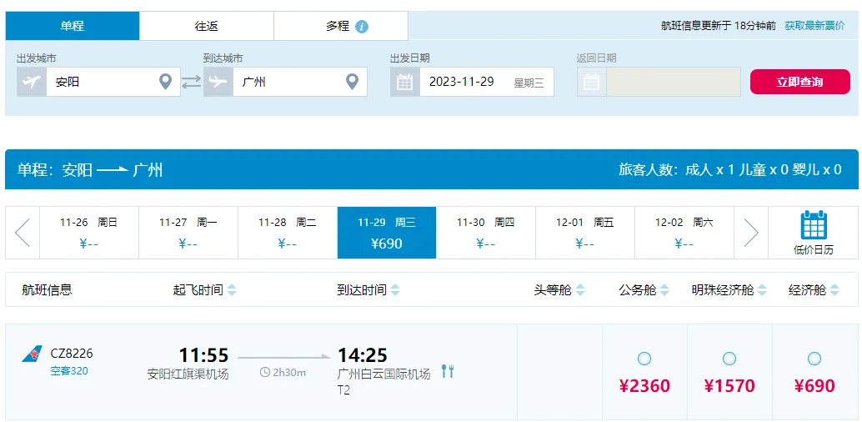Click route header 单程: 安阳 → 广州

point(89,169)
